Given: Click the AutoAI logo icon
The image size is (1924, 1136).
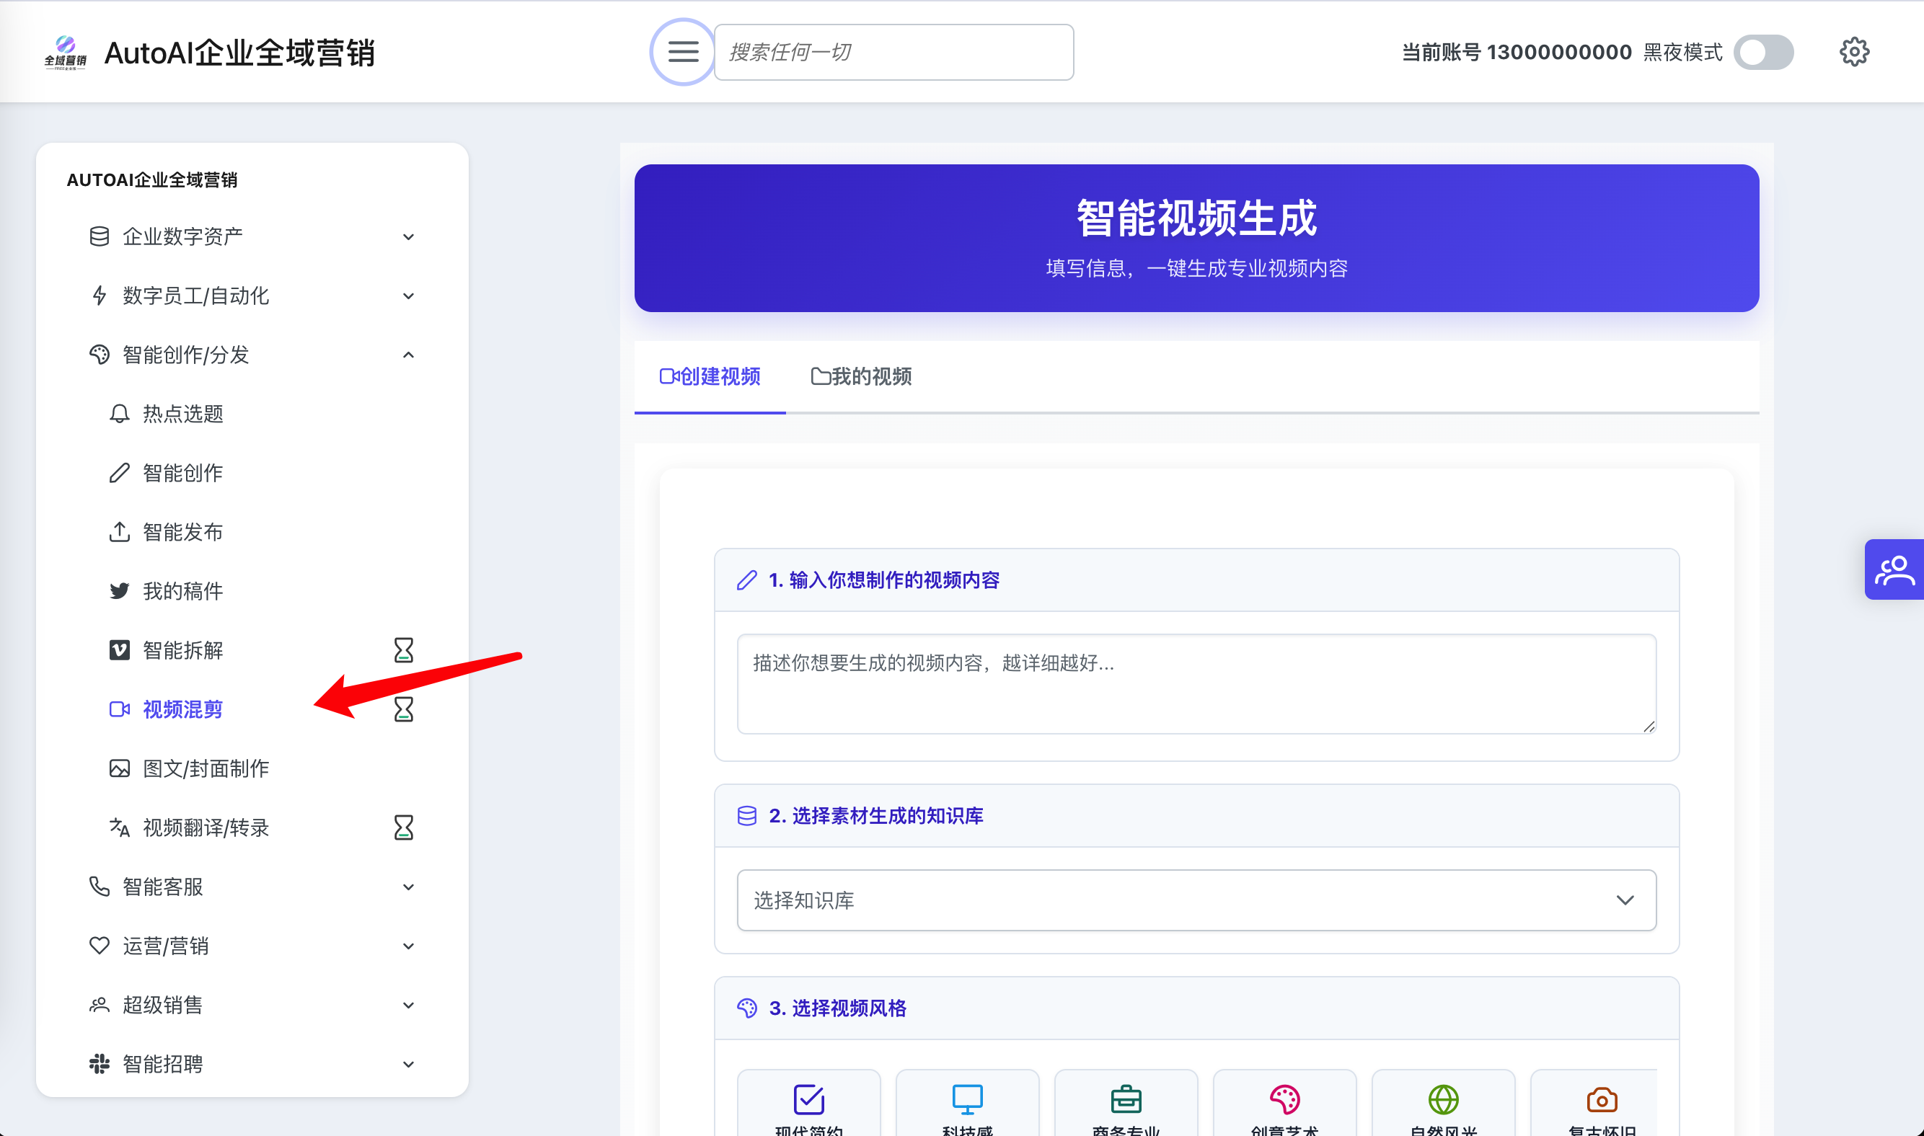Looking at the screenshot, I should [x=65, y=52].
